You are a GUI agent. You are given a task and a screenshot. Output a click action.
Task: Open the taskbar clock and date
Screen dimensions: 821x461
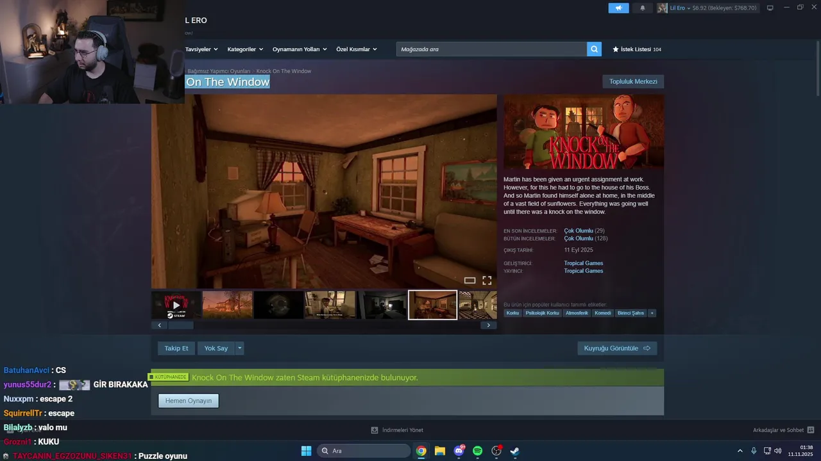click(x=800, y=451)
